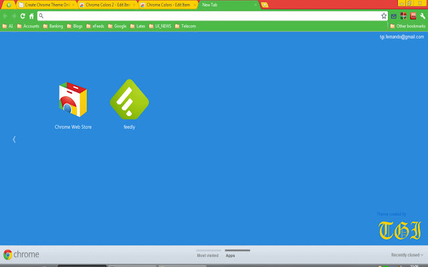The width and height of the screenshot is (428, 267).
Task: Go to the home page
Action: click(31, 16)
